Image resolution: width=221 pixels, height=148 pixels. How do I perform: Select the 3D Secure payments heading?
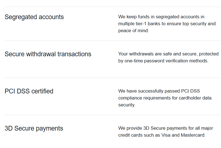point(34,129)
